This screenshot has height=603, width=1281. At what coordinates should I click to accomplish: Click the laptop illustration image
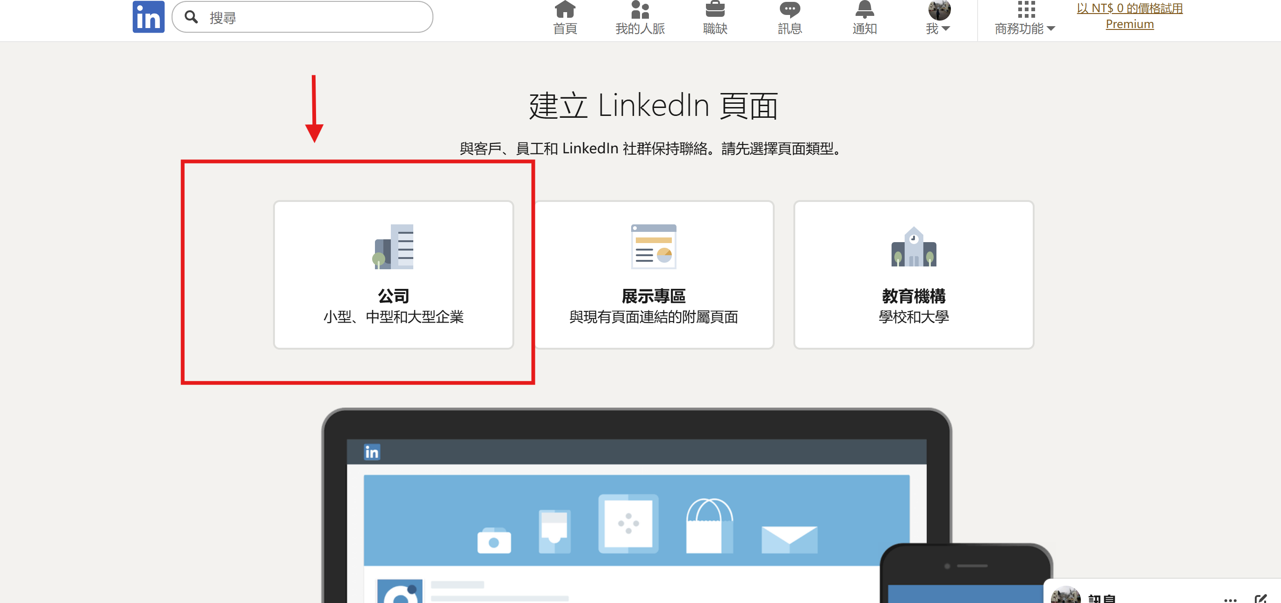click(636, 506)
